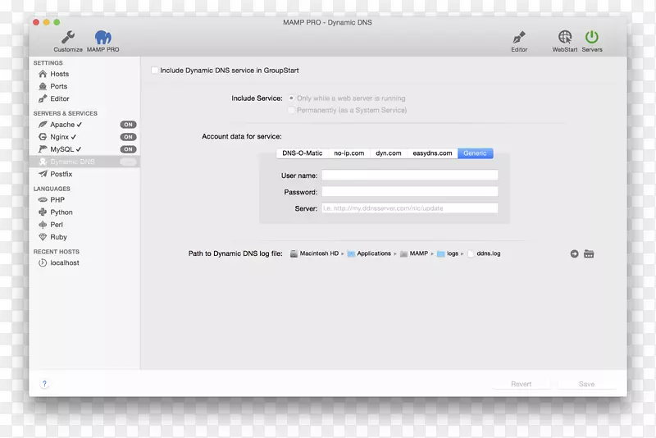Select Ports in sidebar
The height and width of the screenshot is (438, 656).
(84, 86)
